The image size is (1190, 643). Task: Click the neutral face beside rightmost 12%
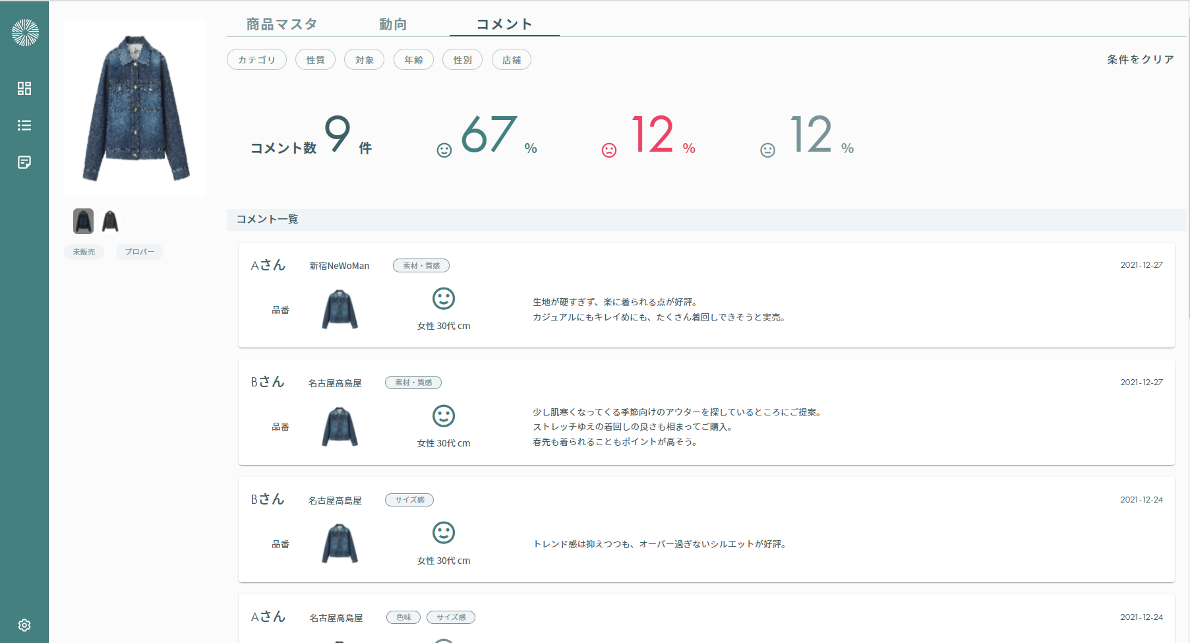pos(767,149)
